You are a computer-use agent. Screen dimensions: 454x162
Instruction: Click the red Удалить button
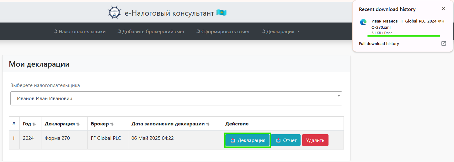315,140
